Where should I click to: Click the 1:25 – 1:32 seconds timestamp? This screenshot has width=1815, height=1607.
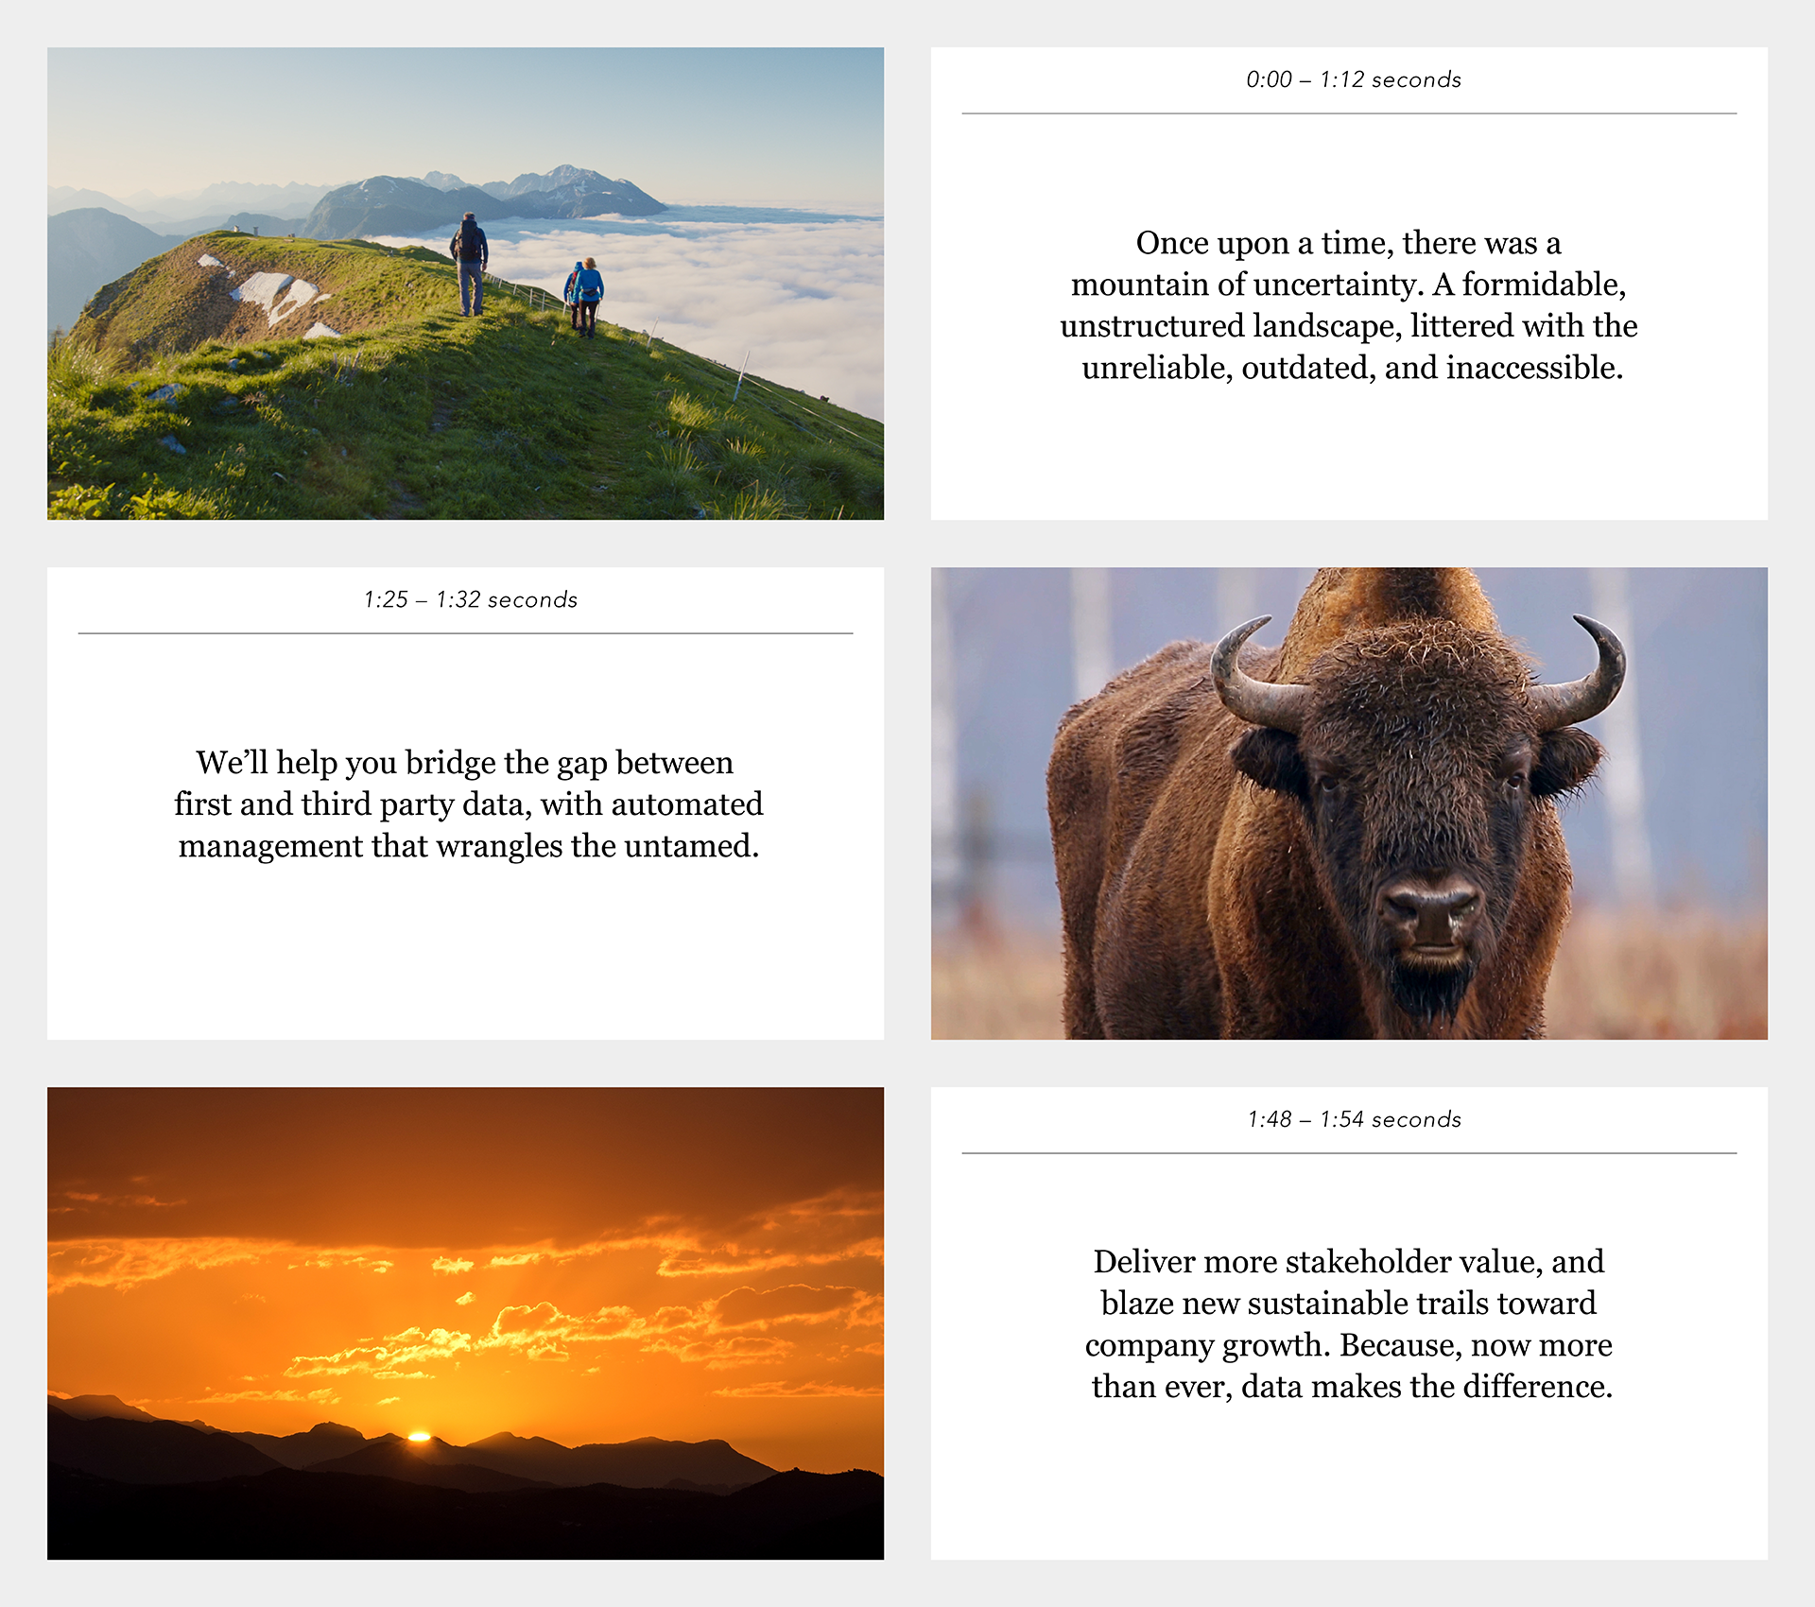(x=470, y=600)
